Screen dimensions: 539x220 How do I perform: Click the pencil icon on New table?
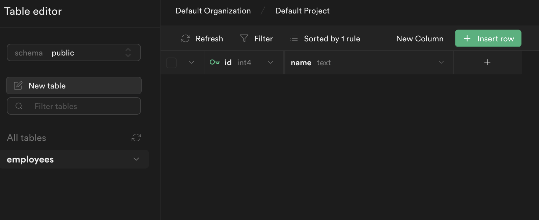[x=18, y=85]
